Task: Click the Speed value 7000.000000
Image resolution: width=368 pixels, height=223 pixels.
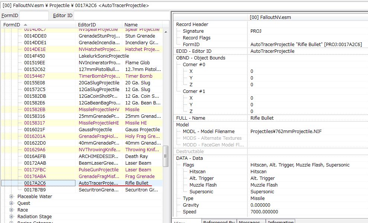Action: coord(264,212)
